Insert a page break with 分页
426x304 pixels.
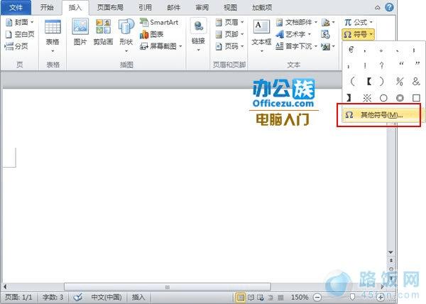[16, 46]
